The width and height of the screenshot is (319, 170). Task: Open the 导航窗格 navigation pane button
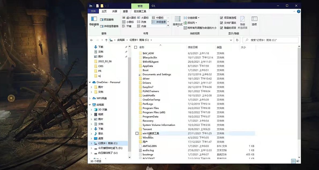tap(94, 21)
